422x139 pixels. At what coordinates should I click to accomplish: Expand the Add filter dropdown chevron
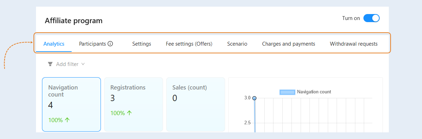(x=83, y=64)
